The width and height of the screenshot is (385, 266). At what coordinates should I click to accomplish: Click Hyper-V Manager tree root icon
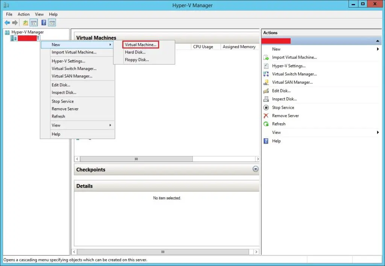point(7,32)
